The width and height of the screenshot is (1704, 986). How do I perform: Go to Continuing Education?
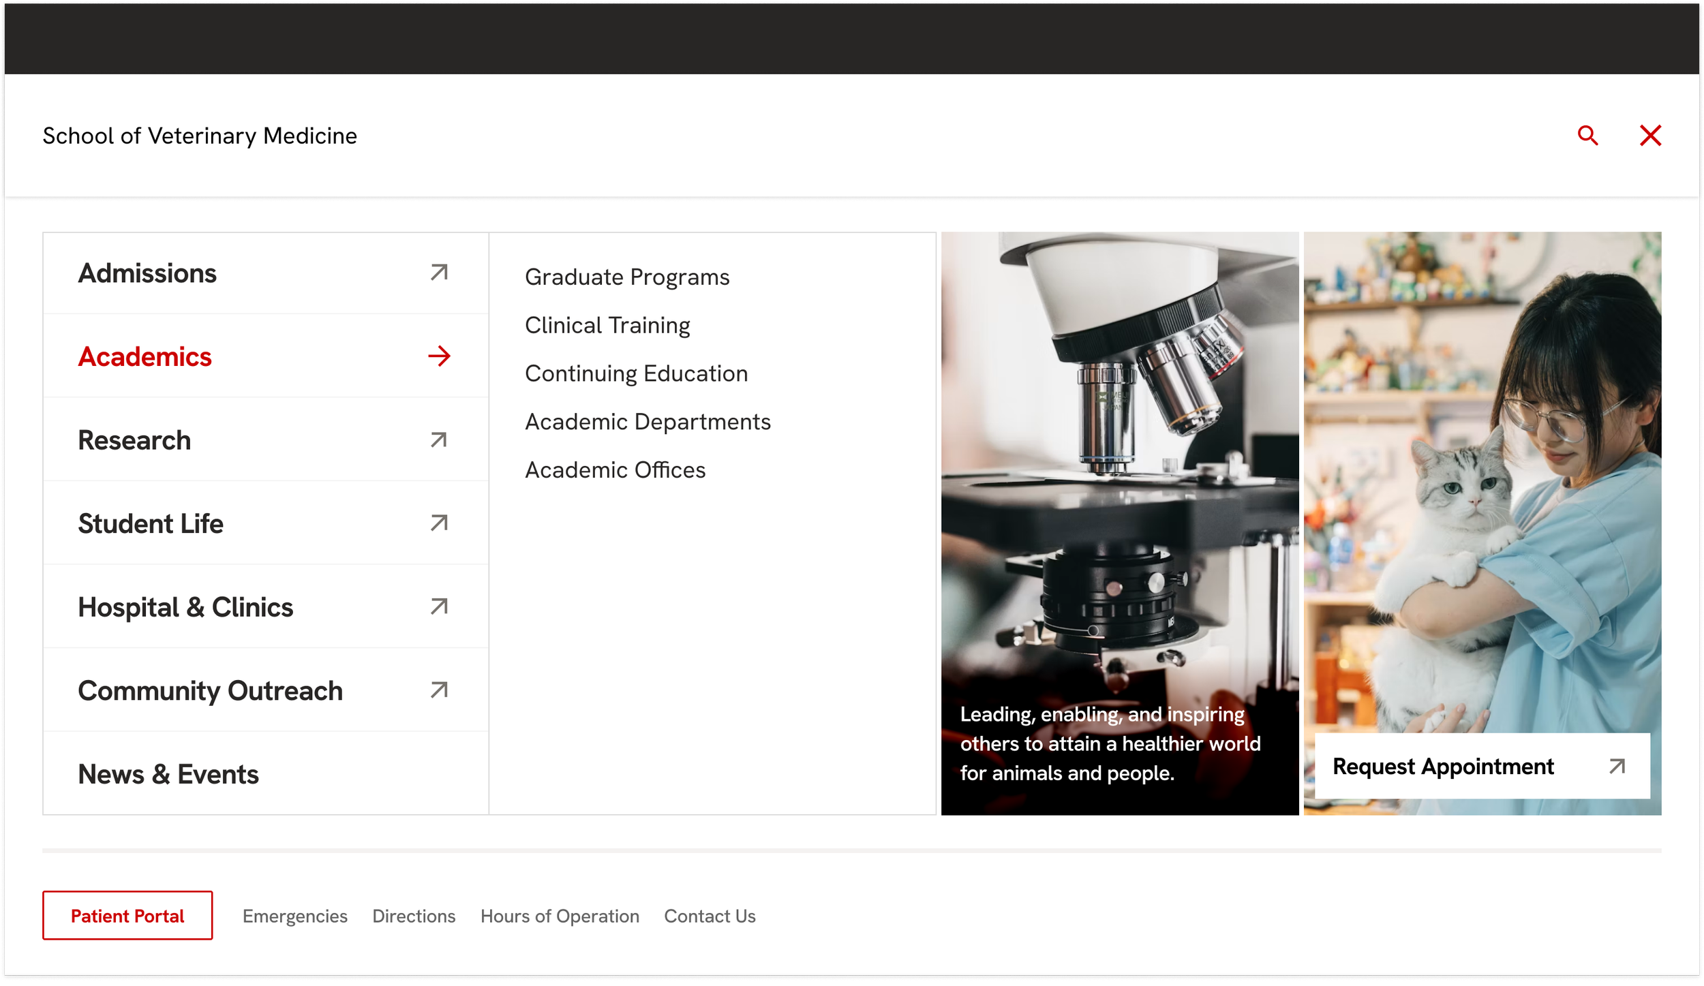636,373
